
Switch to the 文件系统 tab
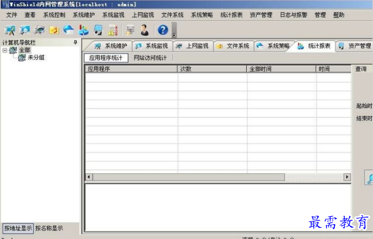(x=233, y=46)
